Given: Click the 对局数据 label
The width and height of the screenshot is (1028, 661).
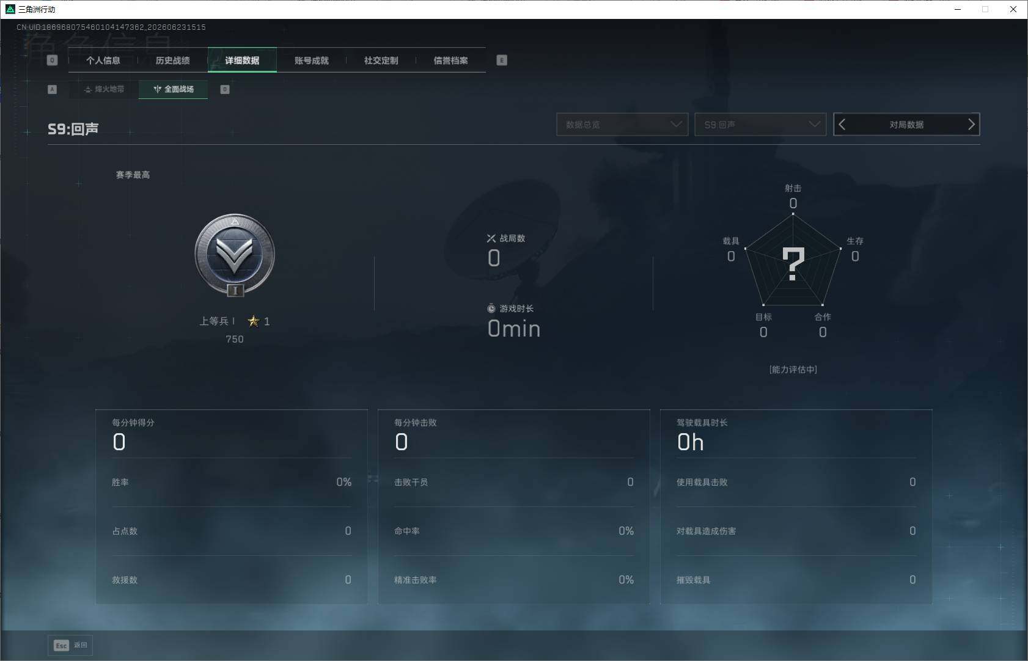Looking at the screenshot, I should click(x=906, y=125).
